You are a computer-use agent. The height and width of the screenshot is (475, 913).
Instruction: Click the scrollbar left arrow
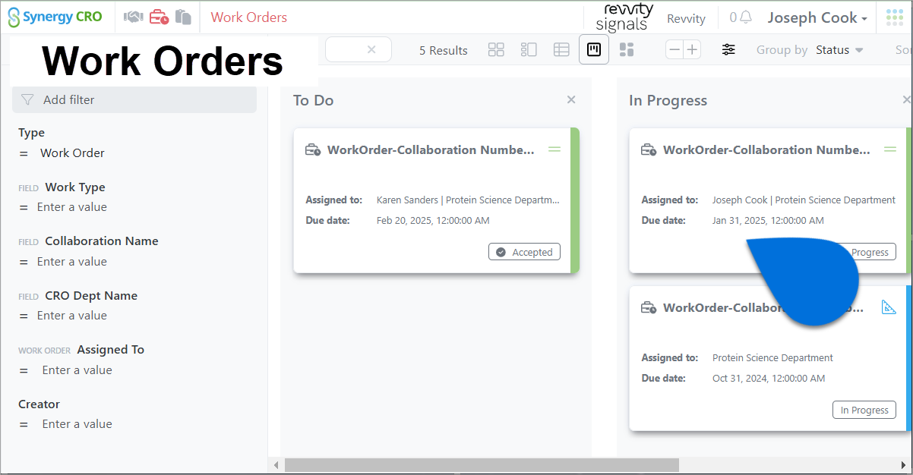coord(276,464)
